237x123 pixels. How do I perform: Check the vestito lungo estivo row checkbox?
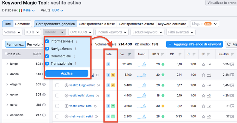click(x=57, y=85)
